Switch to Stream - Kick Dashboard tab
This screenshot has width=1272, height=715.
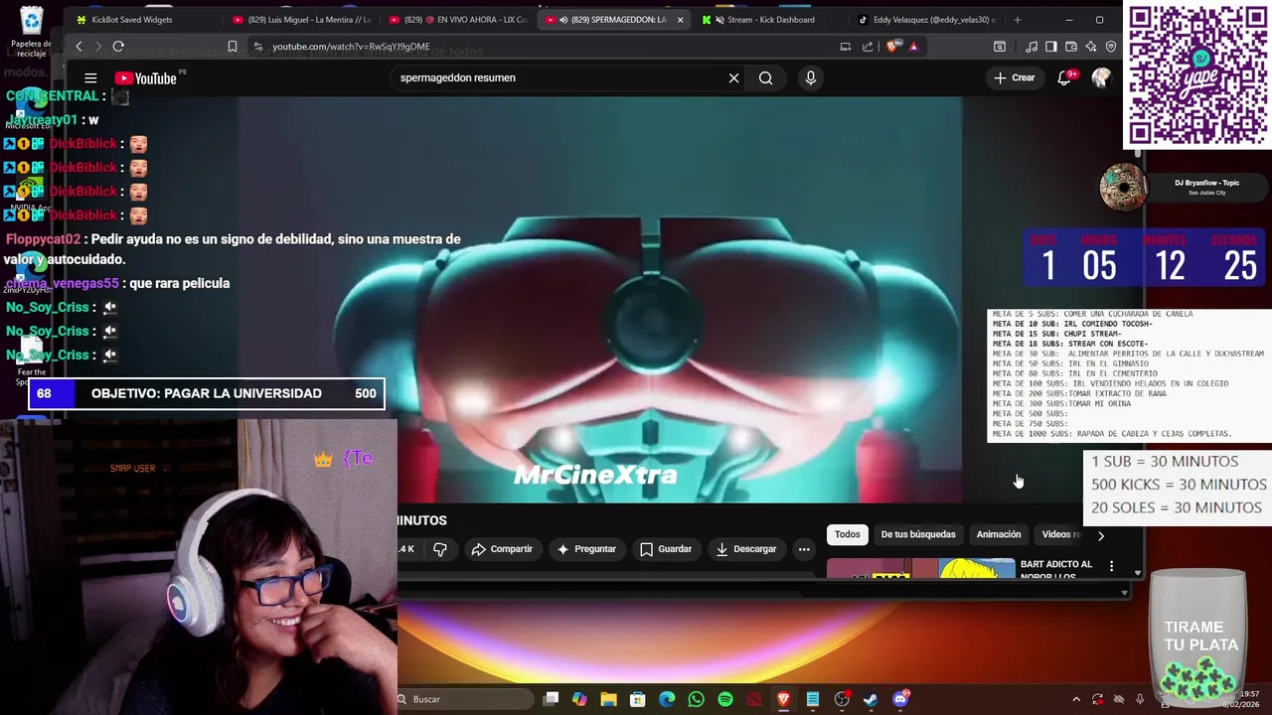click(x=769, y=19)
